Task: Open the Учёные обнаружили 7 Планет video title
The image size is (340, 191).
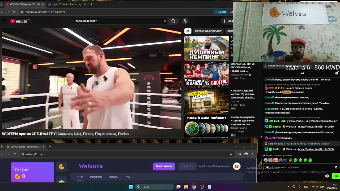Action: click(x=242, y=120)
